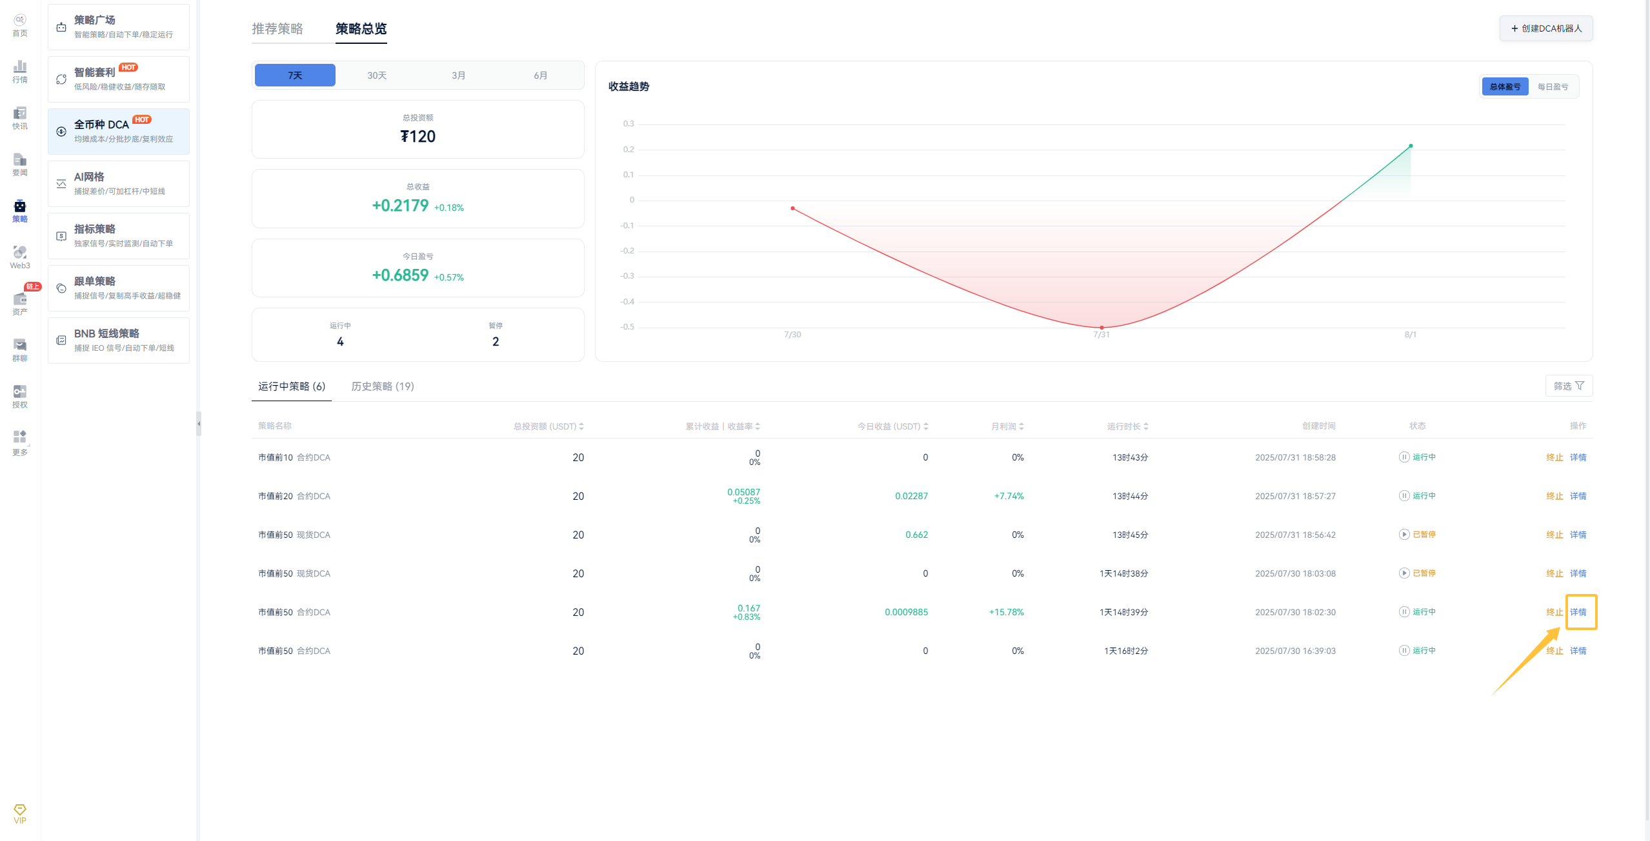The image size is (1650, 841).
Task: Switch to 策略总览 tab
Action: click(x=361, y=28)
